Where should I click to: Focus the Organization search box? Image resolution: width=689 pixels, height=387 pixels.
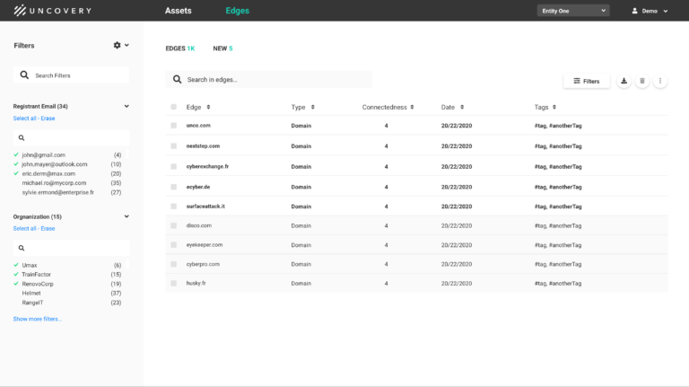[71, 248]
